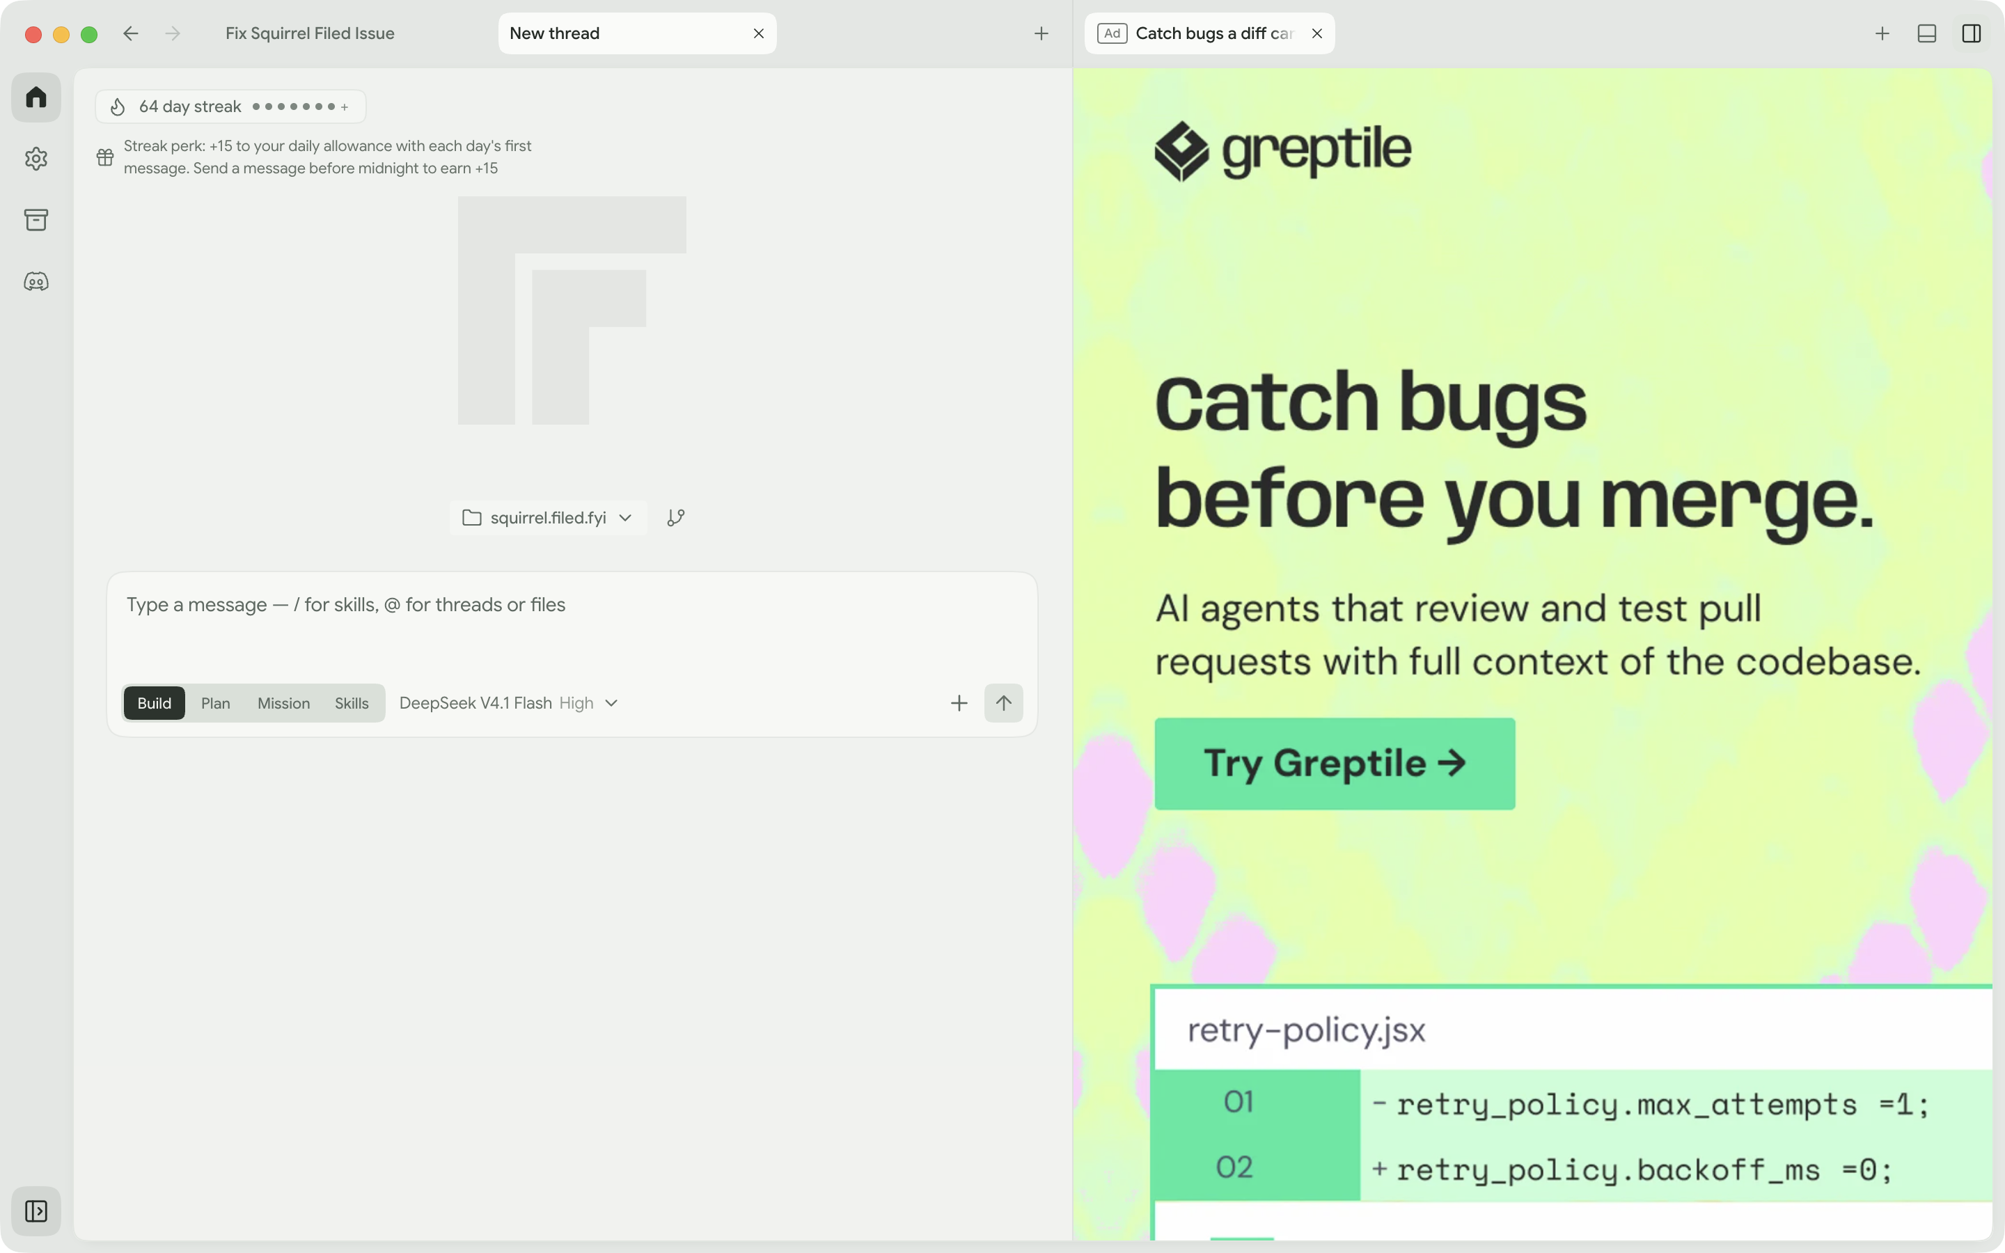The image size is (2005, 1253).
Task: Open the archive box icon in sidebar
Action: click(36, 219)
